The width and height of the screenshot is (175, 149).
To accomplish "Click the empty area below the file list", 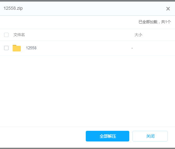I will [88, 91].
